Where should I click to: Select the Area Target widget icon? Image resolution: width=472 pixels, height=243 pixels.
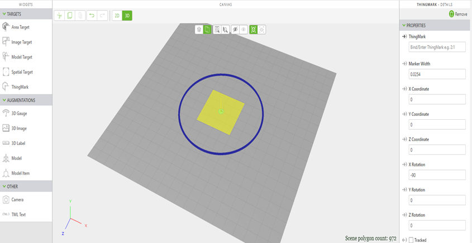click(x=6, y=27)
